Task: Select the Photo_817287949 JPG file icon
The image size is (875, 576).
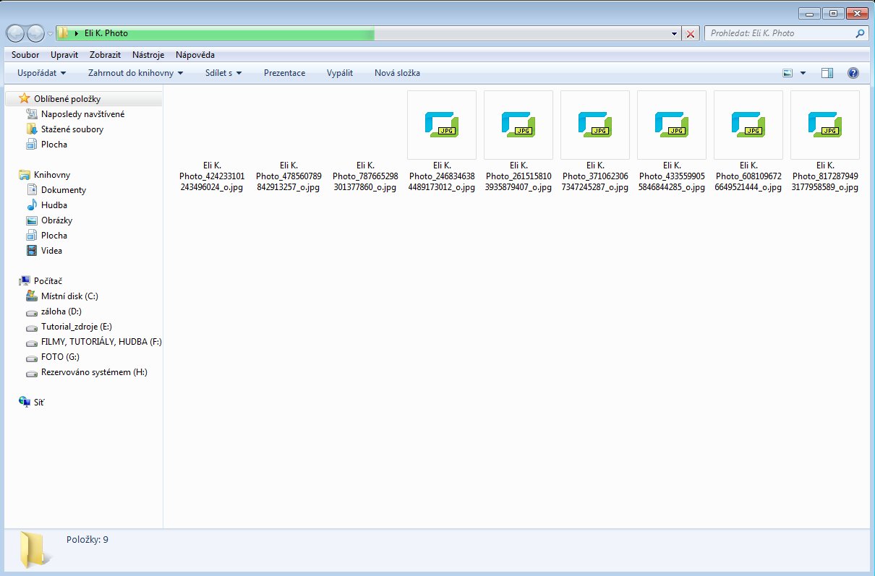Action: 825,124
